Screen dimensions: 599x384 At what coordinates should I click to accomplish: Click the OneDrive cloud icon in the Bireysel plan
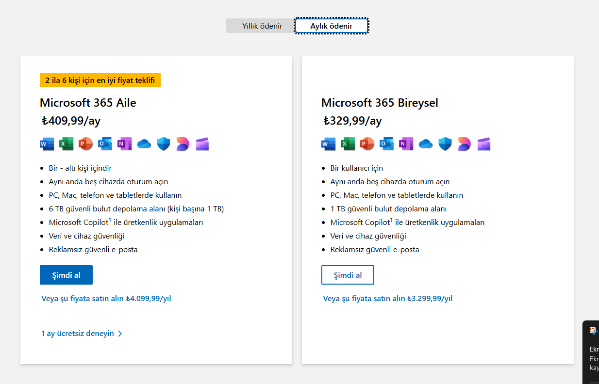point(426,144)
